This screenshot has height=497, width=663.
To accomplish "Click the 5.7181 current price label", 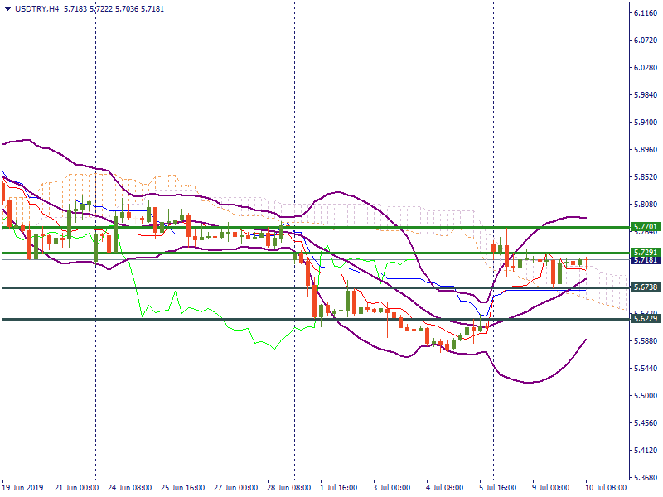I will pyautogui.click(x=645, y=260).
